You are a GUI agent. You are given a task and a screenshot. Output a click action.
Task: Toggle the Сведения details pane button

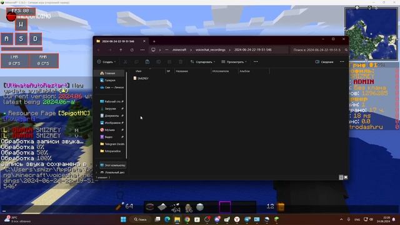(x=324, y=62)
